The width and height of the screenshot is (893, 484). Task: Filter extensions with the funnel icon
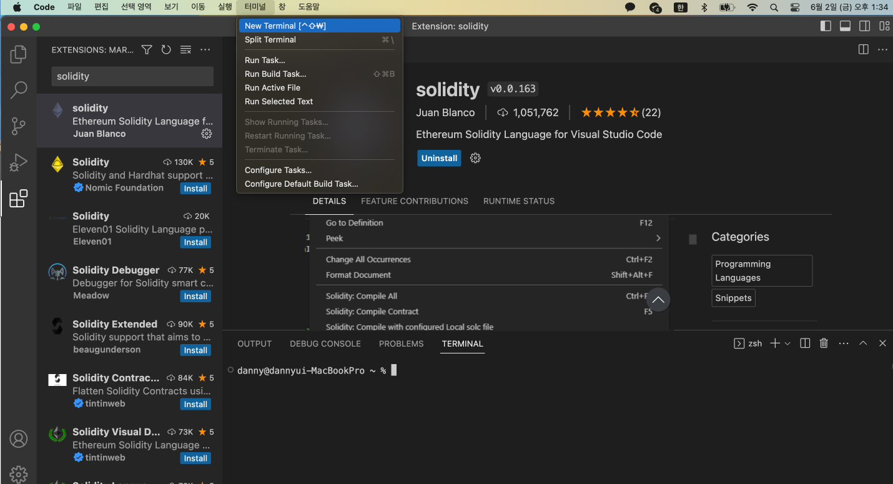(147, 50)
